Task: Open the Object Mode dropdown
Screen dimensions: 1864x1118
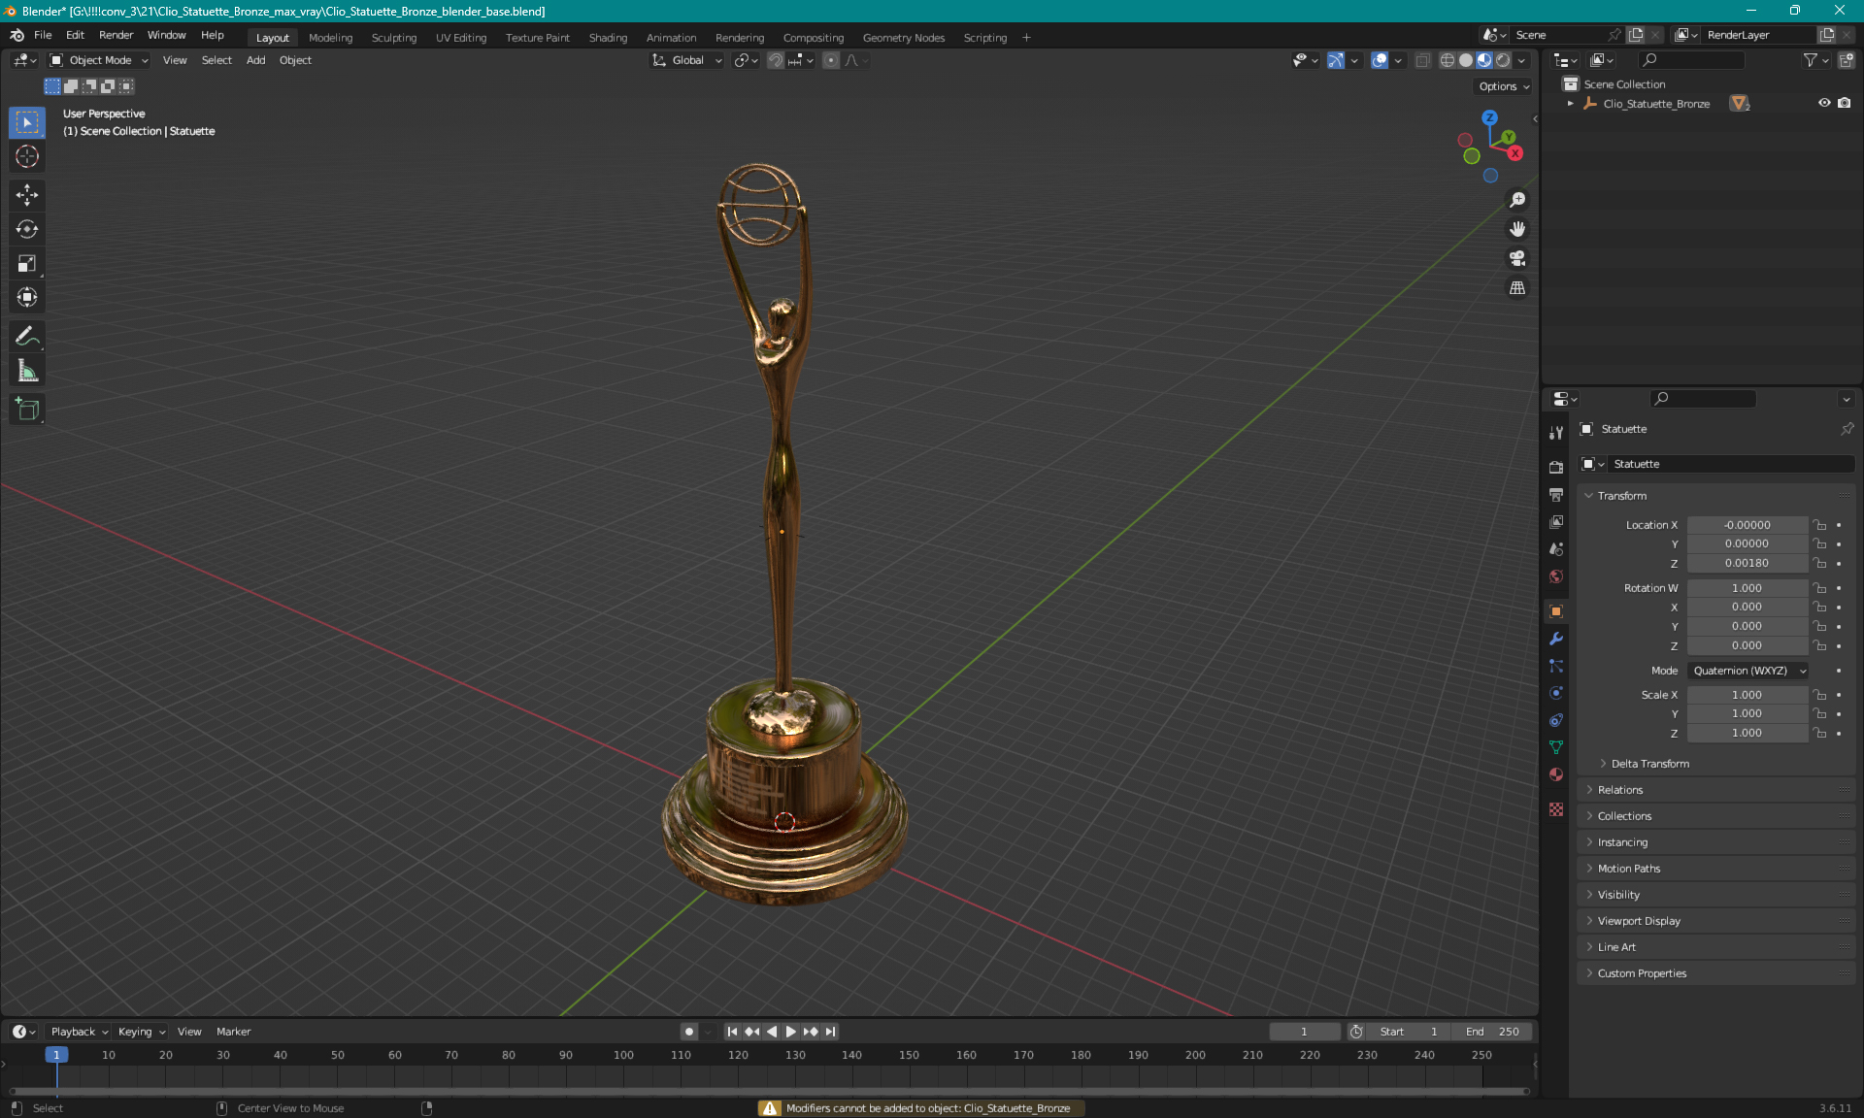Action: 99,60
